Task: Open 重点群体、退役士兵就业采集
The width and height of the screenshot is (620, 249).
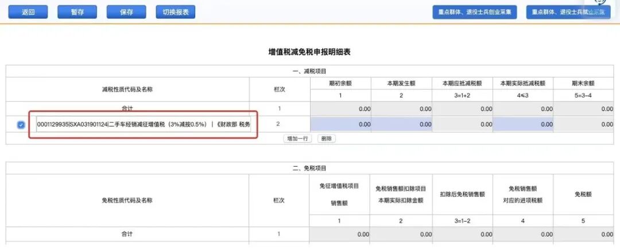Action: (x=568, y=12)
